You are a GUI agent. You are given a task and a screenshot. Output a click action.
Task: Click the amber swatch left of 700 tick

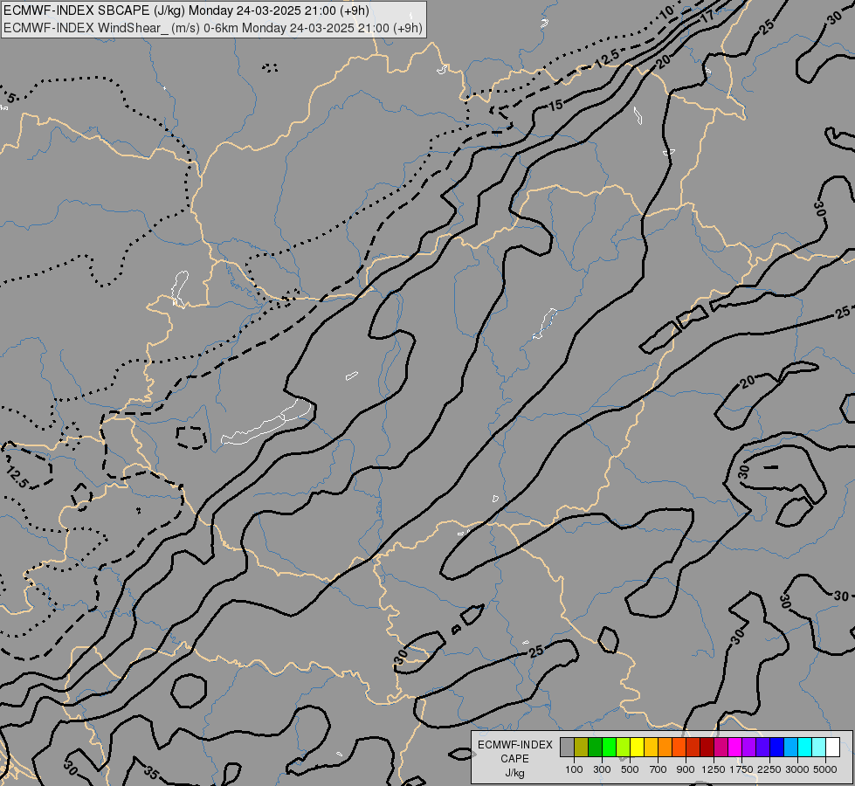[651, 747]
